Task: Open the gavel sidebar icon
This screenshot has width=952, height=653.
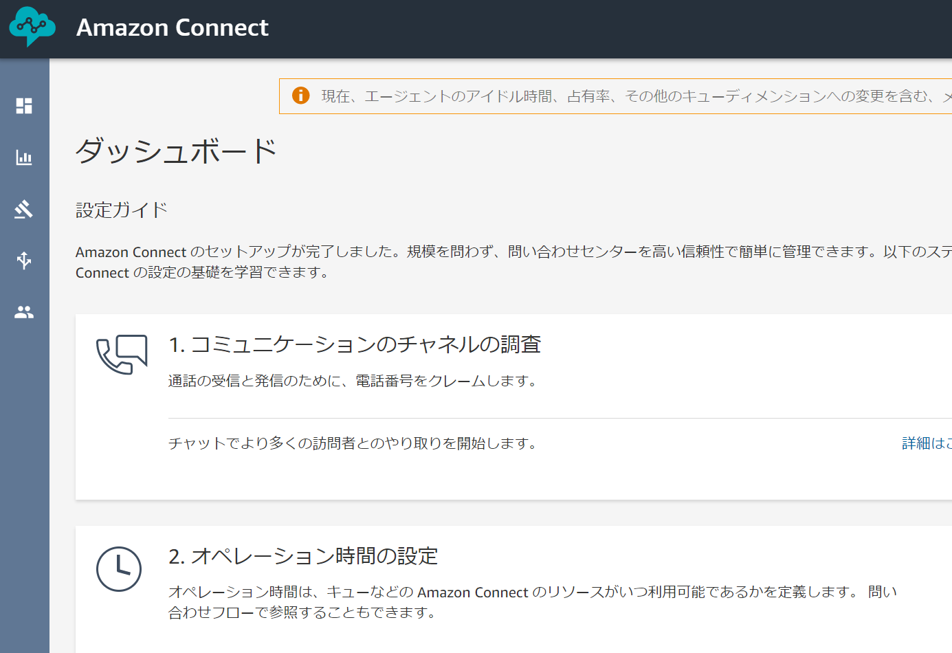Action: (24, 209)
